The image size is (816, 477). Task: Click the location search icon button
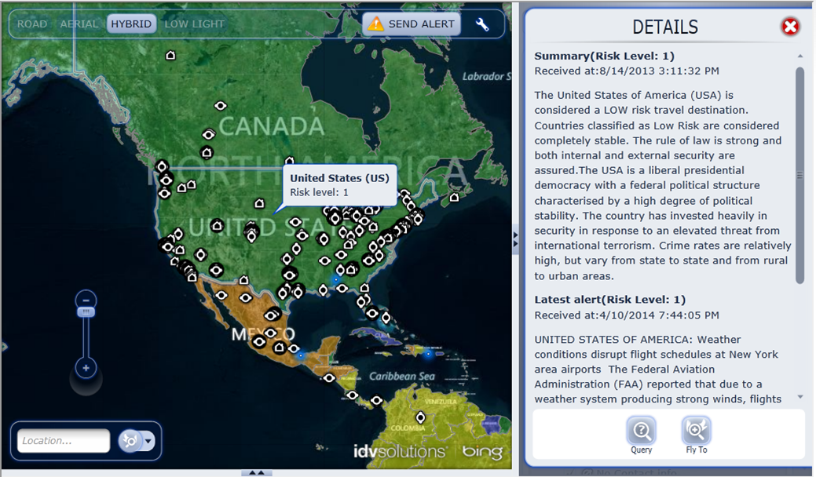[x=129, y=441]
